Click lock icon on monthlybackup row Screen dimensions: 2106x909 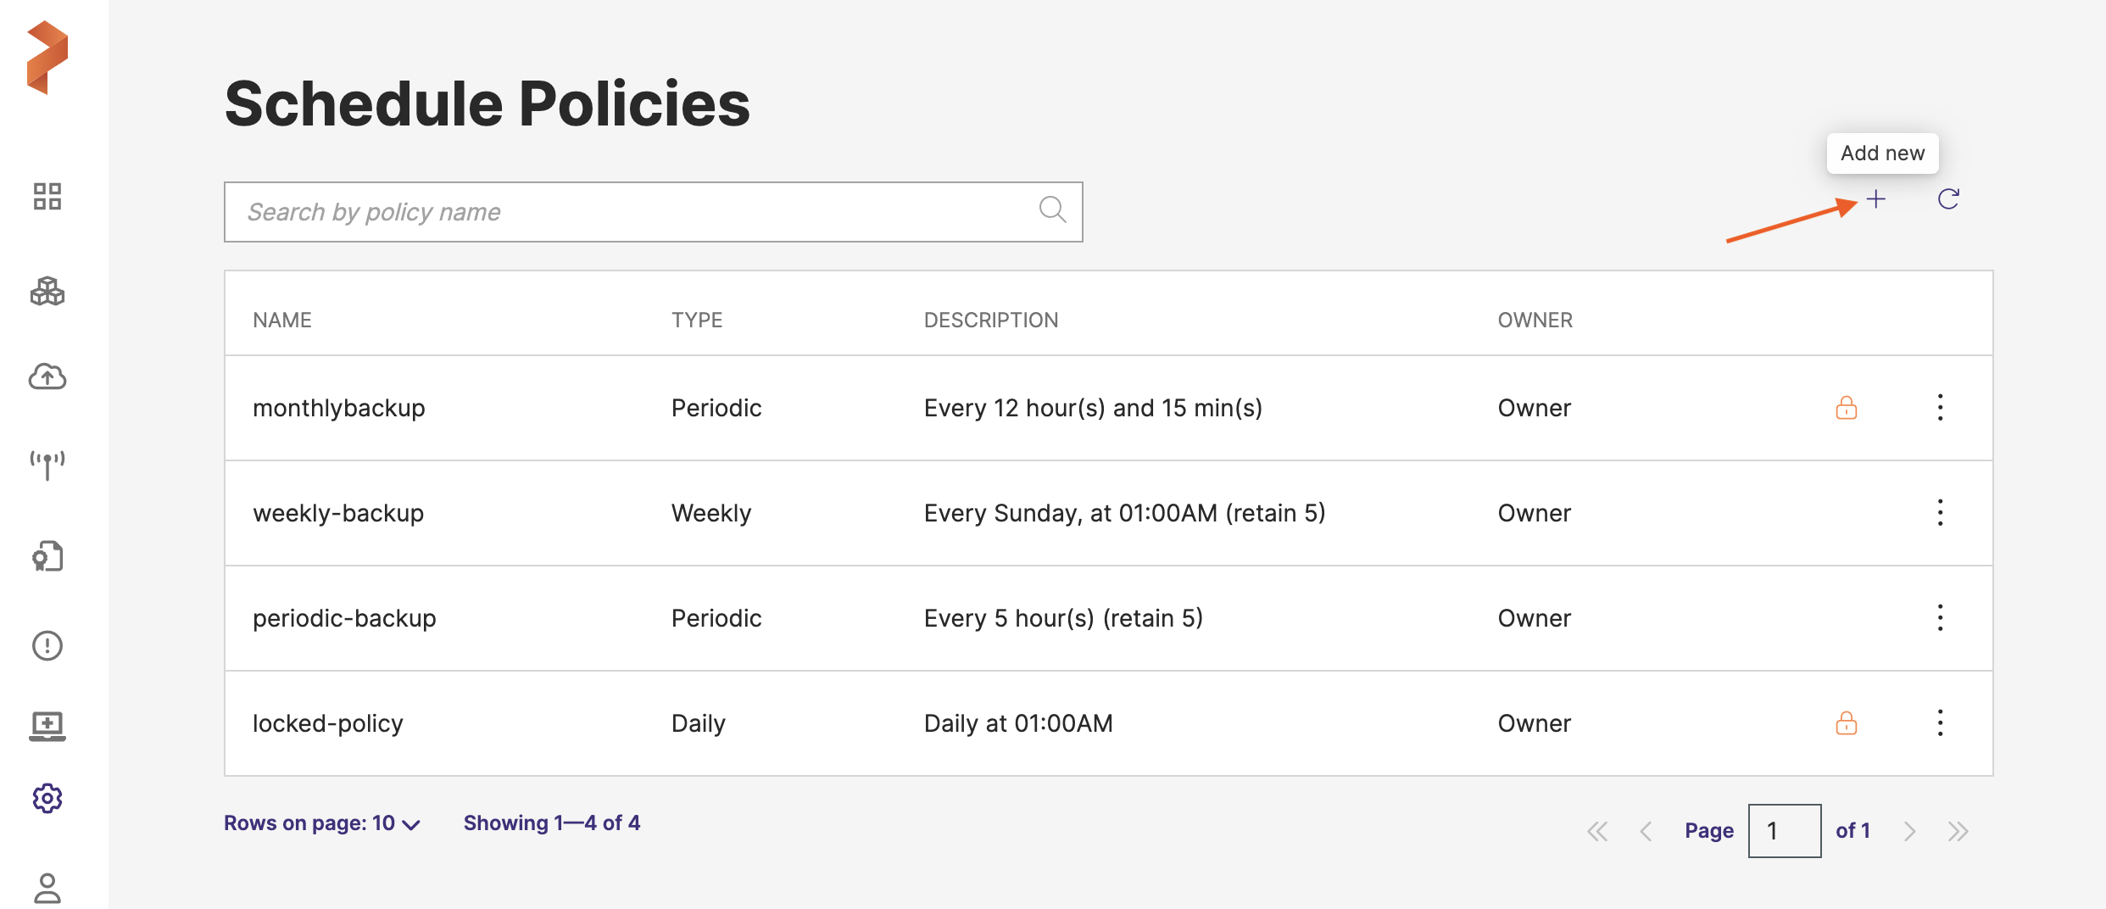point(1846,408)
